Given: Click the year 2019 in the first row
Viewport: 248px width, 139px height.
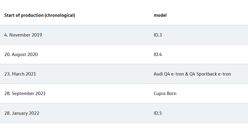Looking at the screenshot, I should pos(37,35).
